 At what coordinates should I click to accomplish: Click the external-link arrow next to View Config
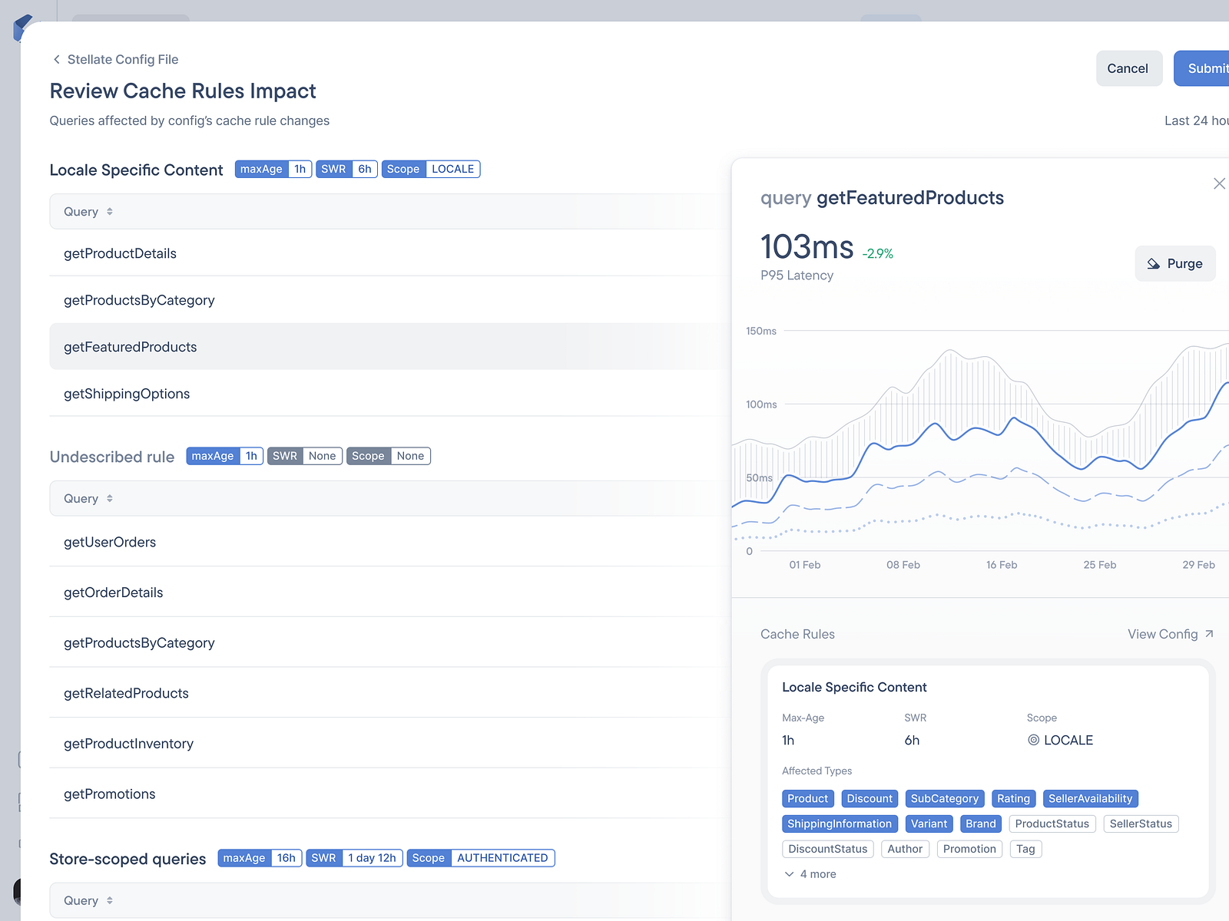(1209, 634)
